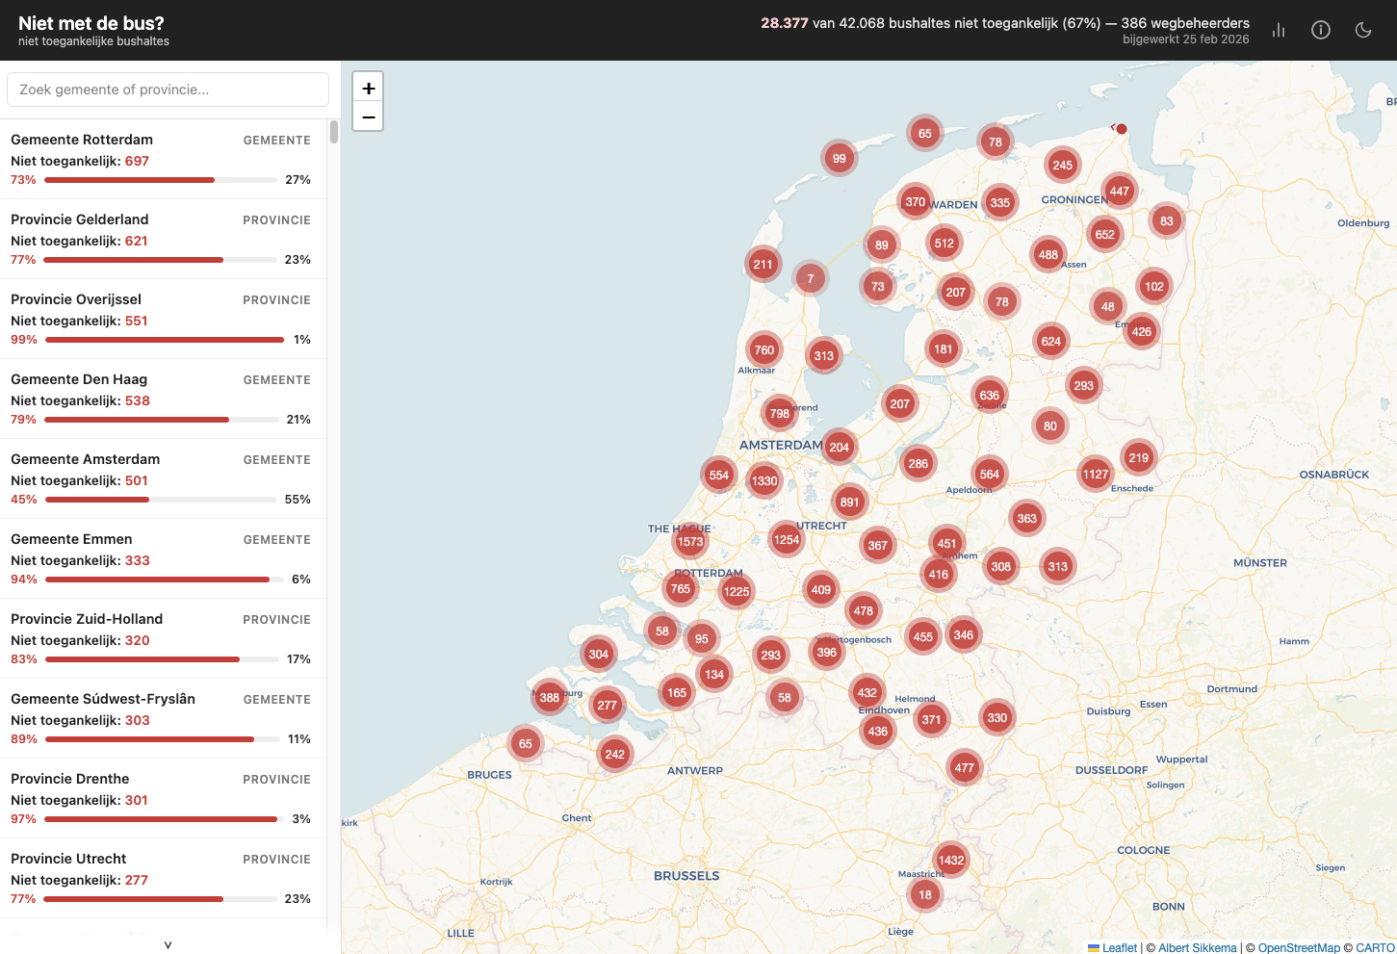Viewport: 1397px width, 954px height.
Task: Open the OpenStreetMap link in the footer
Action: [1299, 947]
